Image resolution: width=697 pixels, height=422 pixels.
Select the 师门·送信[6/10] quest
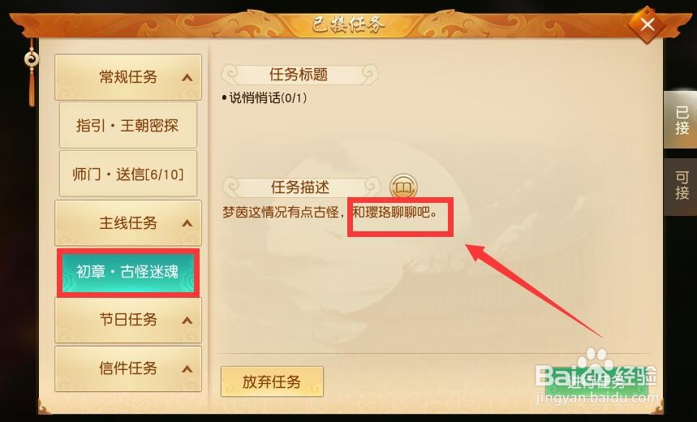(x=128, y=174)
